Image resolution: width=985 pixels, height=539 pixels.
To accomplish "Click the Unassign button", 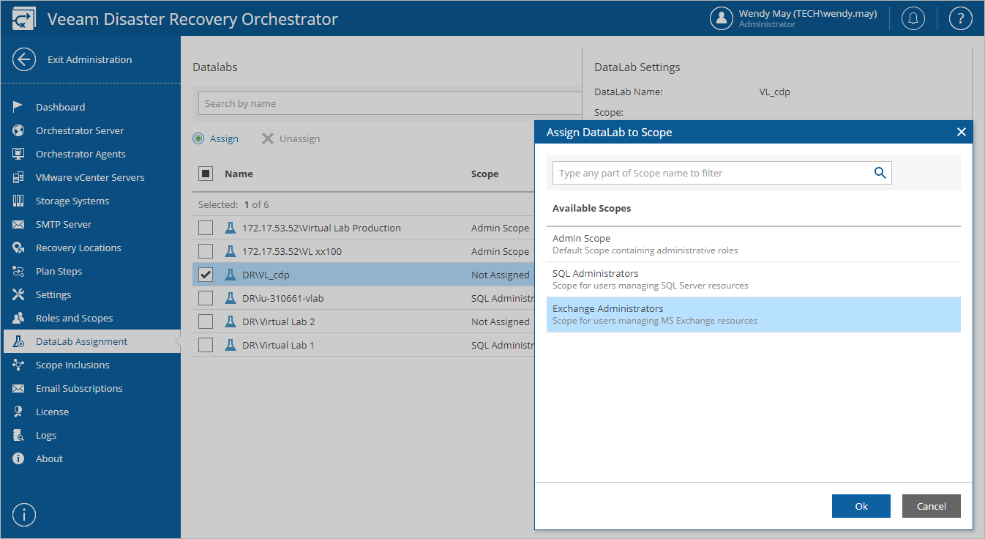I will click(291, 138).
